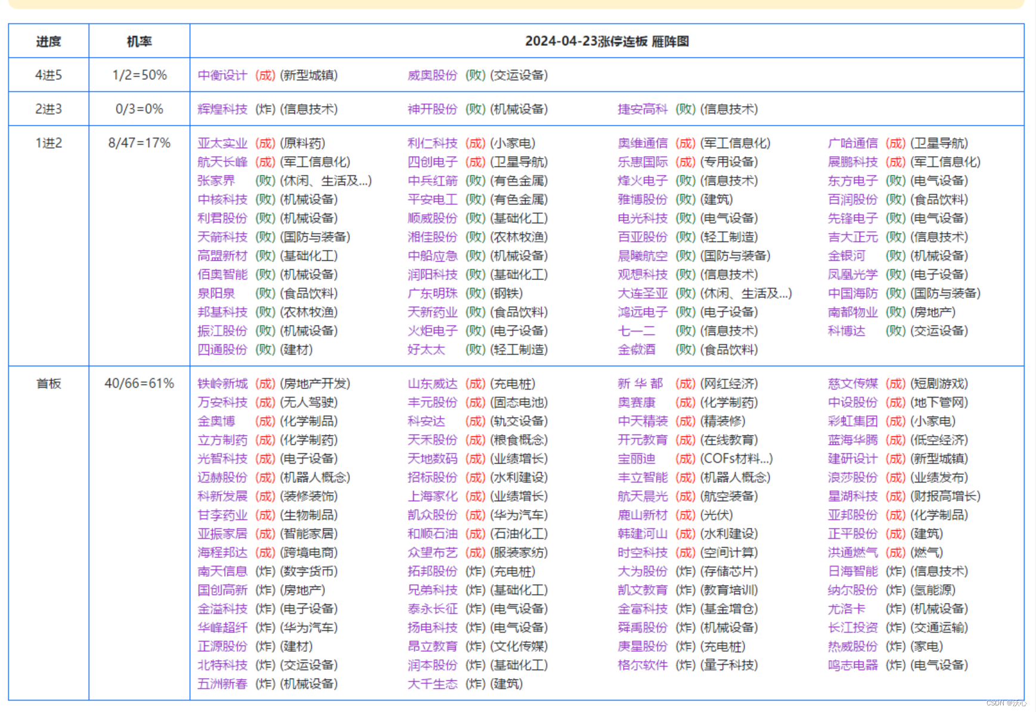
Task: Click the 机率 column header
Action: click(139, 41)
